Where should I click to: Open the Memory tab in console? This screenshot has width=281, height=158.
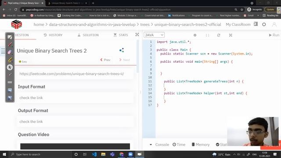201,144
